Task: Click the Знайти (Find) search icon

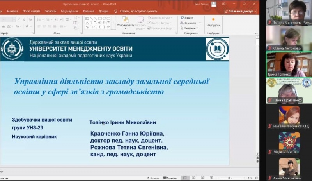Action: 182,18
